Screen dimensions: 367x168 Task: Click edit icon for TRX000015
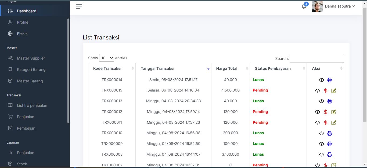coord(334,91)
